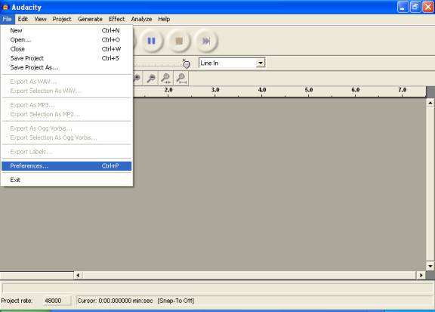Open the Edit menu

23,19
